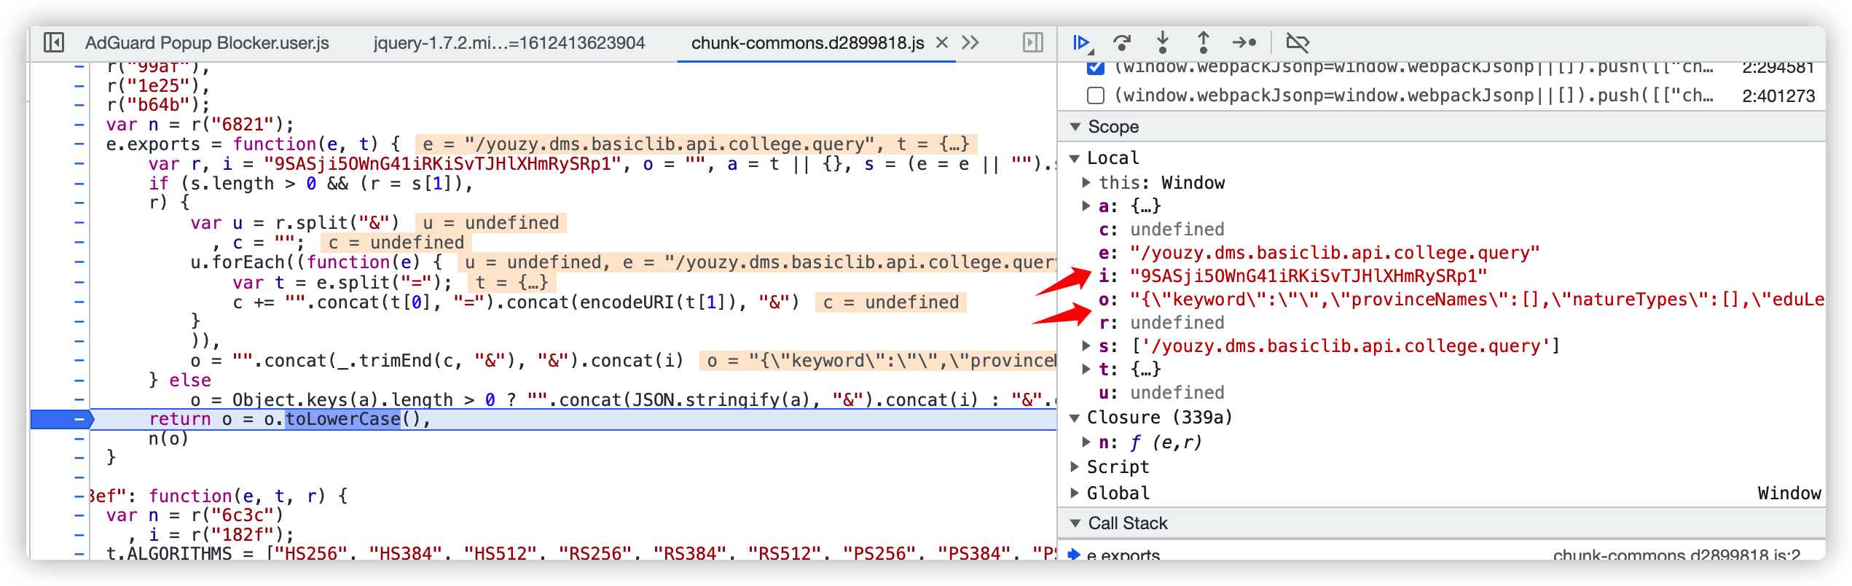Uncheck the breakpoint at 2:294581
1852x586 pixels.
point(1095,68)
